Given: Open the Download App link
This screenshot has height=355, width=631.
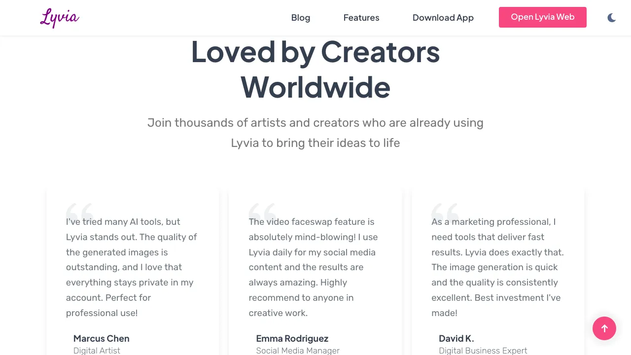Looking at the screenshot, I should 443,18.
